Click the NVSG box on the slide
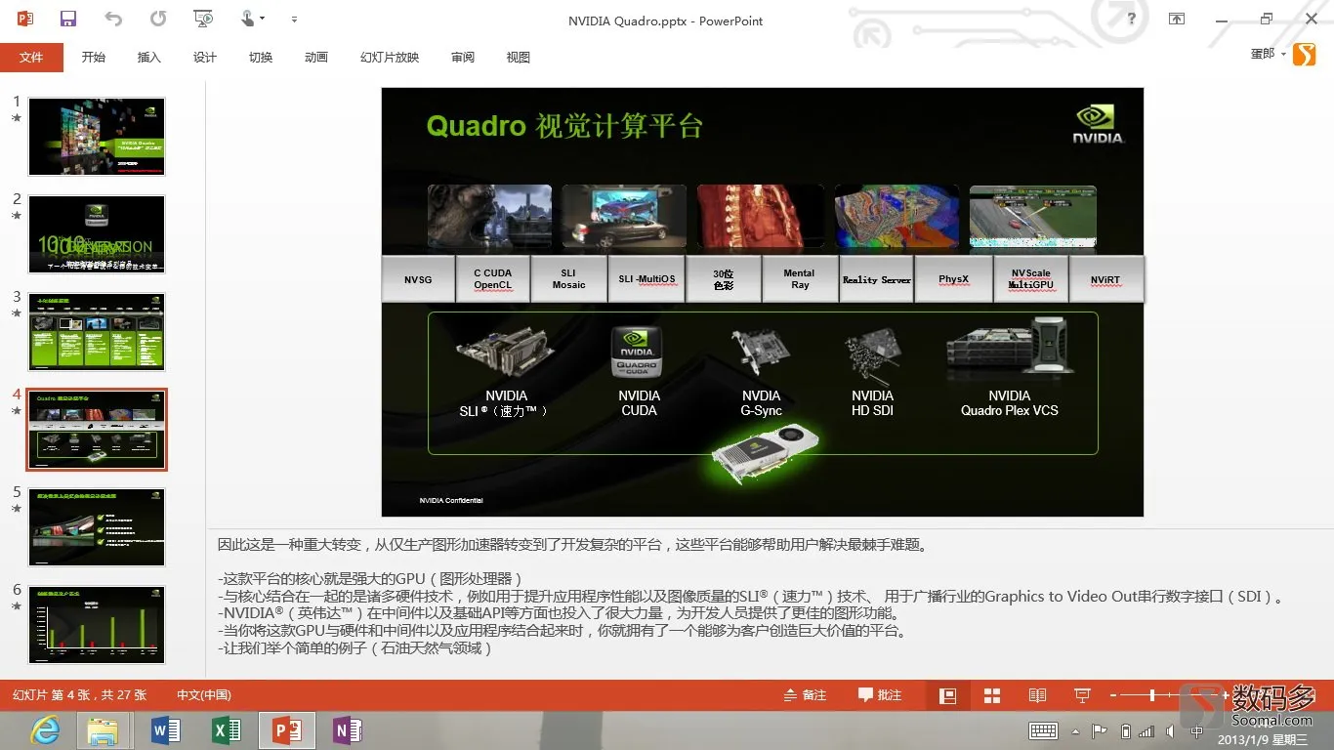1334x750 pixels. (x=418, y=279)
